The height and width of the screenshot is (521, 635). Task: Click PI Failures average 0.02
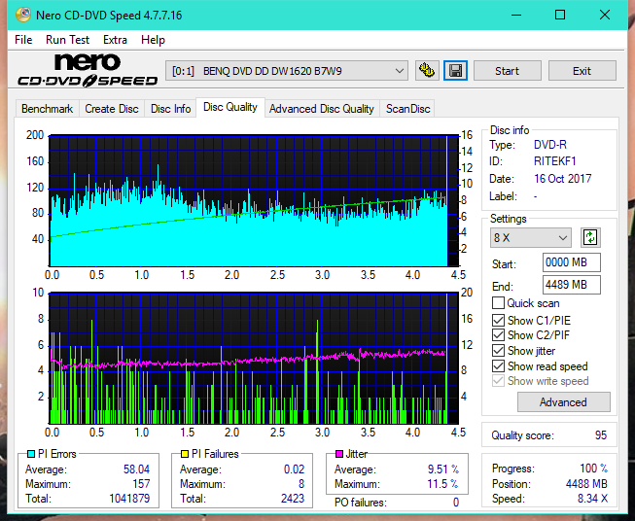[x=294, y=469]
